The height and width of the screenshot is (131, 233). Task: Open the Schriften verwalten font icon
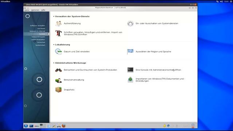(58, 33)
